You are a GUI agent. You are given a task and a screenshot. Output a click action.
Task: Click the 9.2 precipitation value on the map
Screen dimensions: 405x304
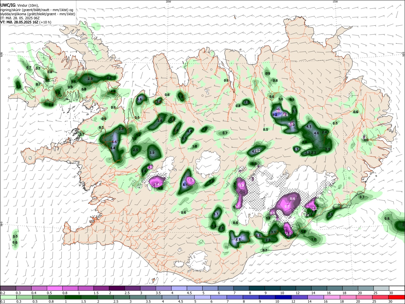pos(275,115)
